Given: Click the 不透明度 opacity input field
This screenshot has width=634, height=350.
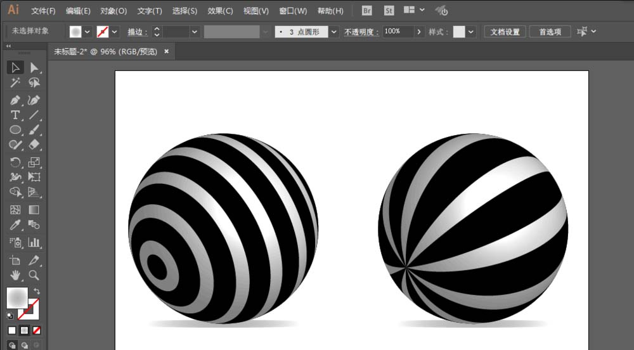Looking at the screenshot, I should pos(398,32).
